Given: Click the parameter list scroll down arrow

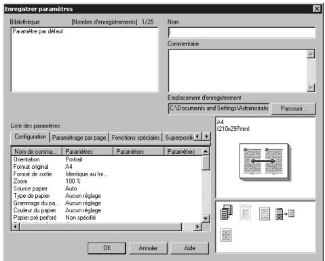Looking at the screenshot, I should (206, 218).
